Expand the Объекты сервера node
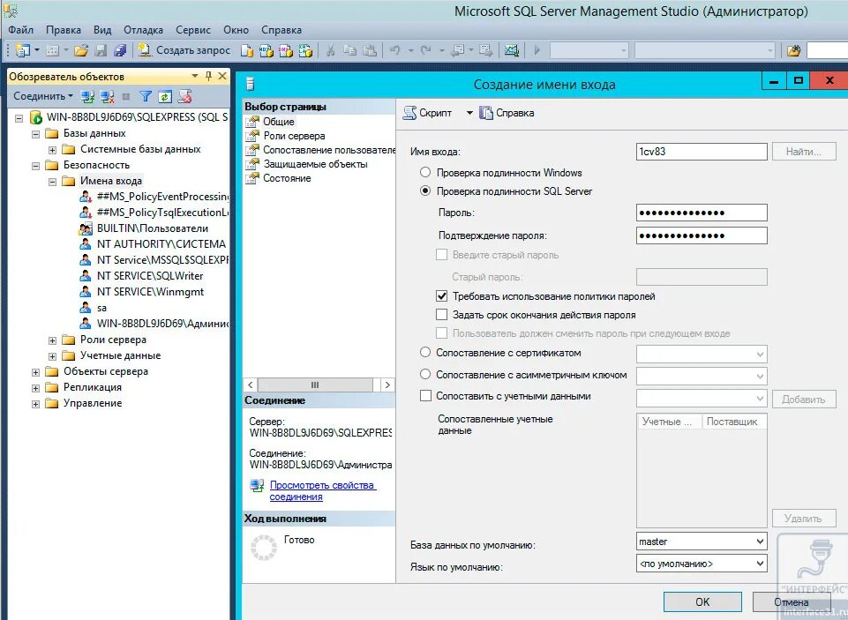 click(x=35, y=372)
